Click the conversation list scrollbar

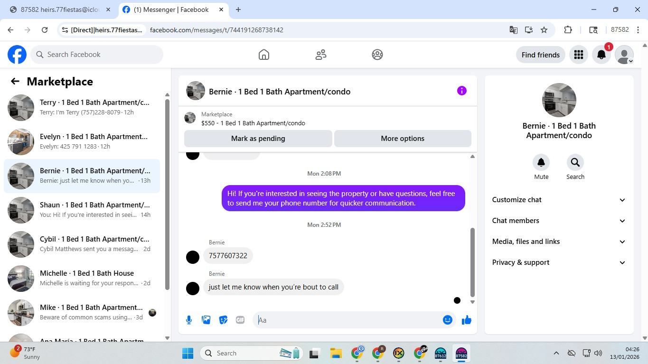tap(167, 195)
